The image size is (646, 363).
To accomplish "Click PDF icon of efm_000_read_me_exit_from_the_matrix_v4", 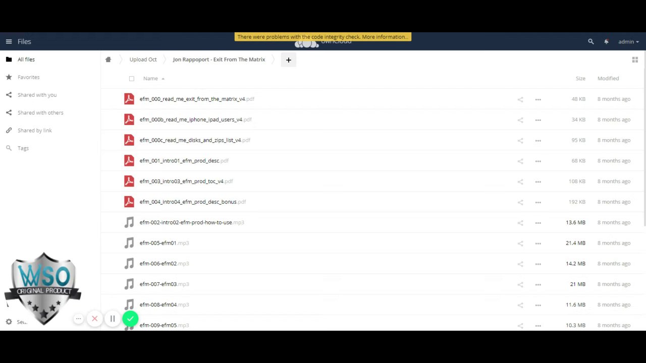I will [x=129, y=99].
